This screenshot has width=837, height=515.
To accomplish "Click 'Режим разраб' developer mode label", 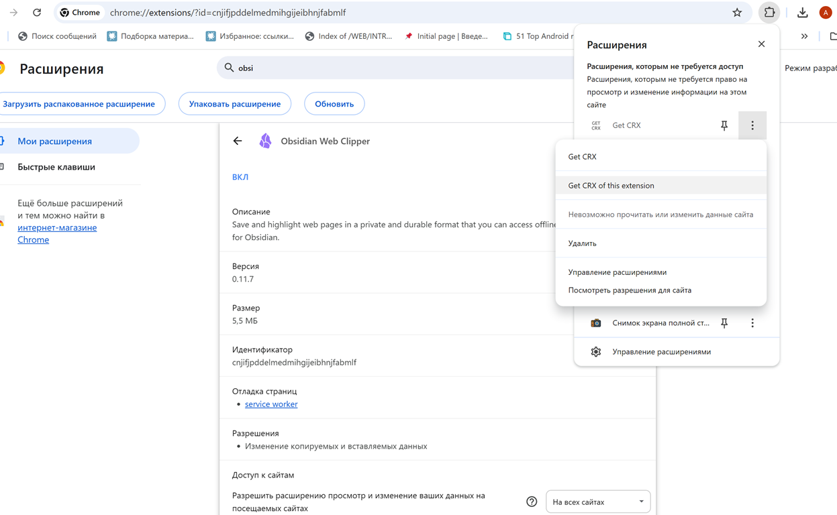I will [x=811, y=68].
